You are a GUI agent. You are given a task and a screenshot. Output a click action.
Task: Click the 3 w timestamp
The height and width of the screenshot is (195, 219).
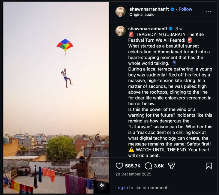(x=179, y=28)
